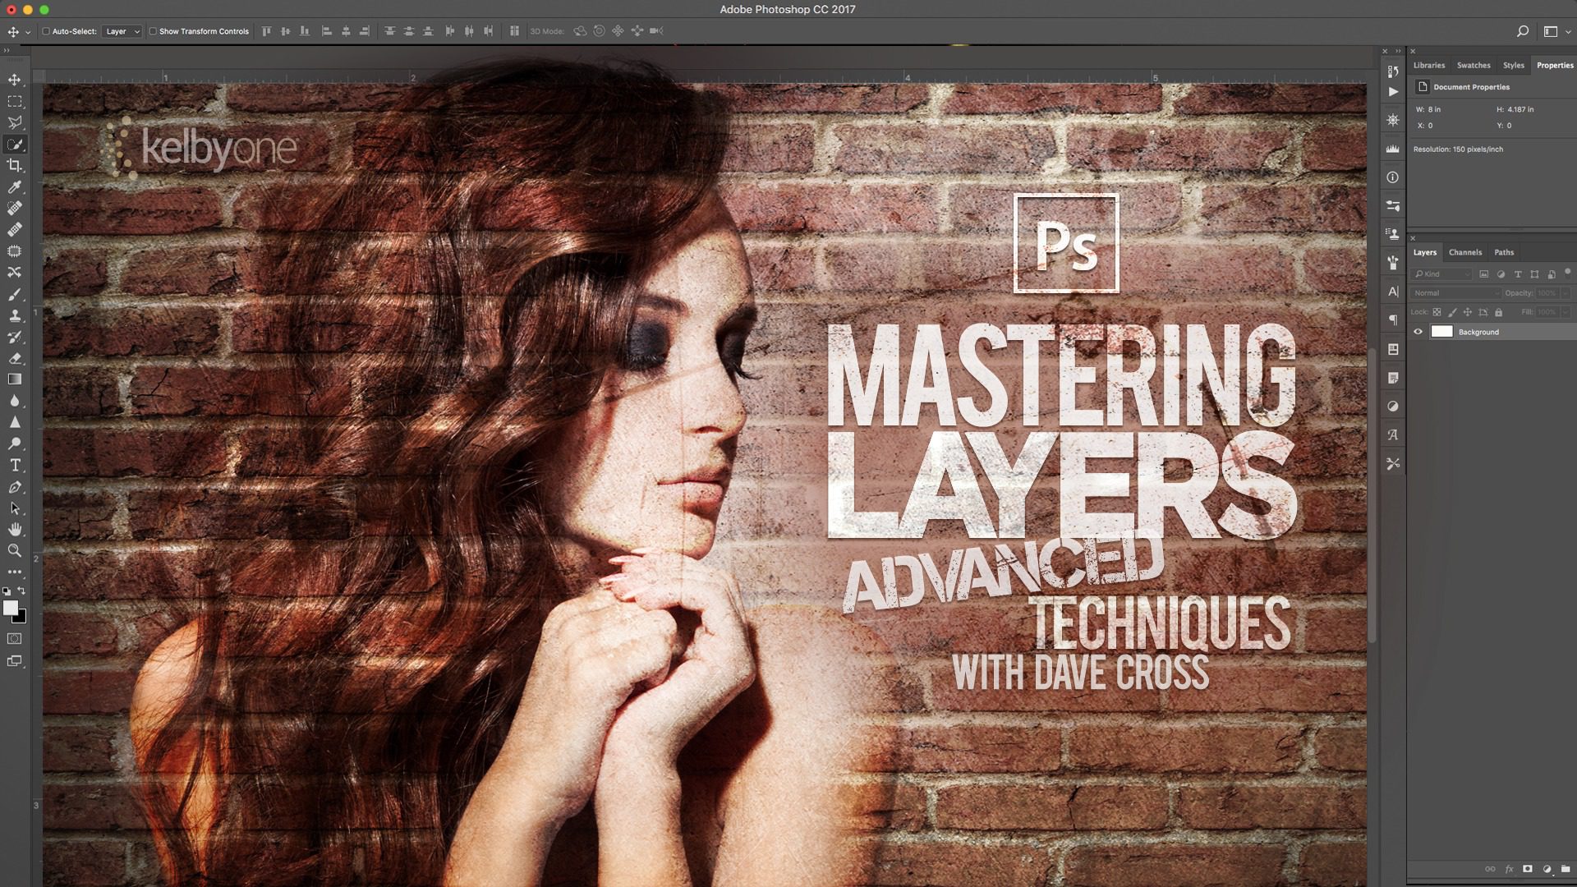Hide the Background layer with eye icon
The height and width of the screenshot is (887, 1577).
(1418, 332)
